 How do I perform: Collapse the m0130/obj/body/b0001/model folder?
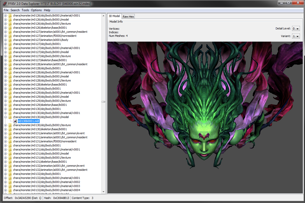(6, 117)
